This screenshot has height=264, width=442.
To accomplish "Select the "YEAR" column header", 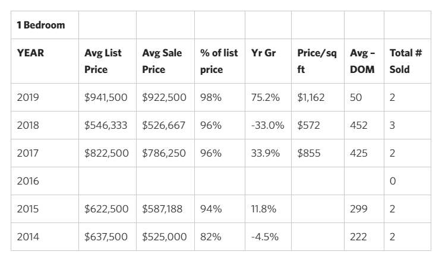I will [30, 53].
